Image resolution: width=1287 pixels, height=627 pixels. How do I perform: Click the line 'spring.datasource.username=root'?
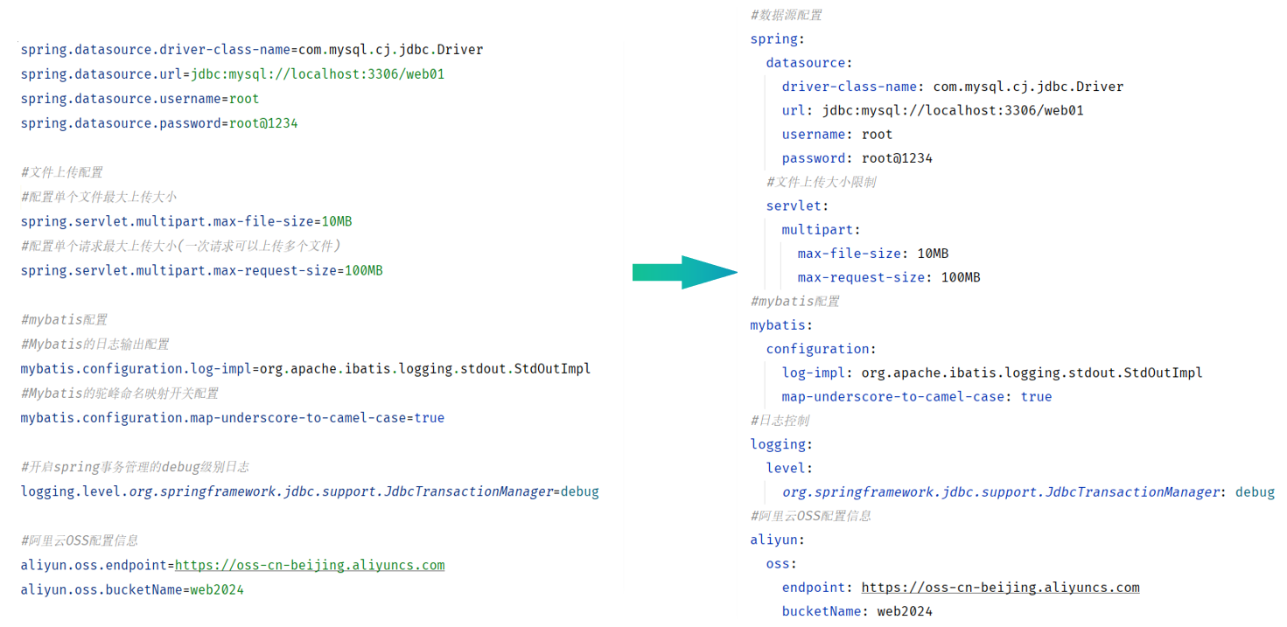coord(140,99)
